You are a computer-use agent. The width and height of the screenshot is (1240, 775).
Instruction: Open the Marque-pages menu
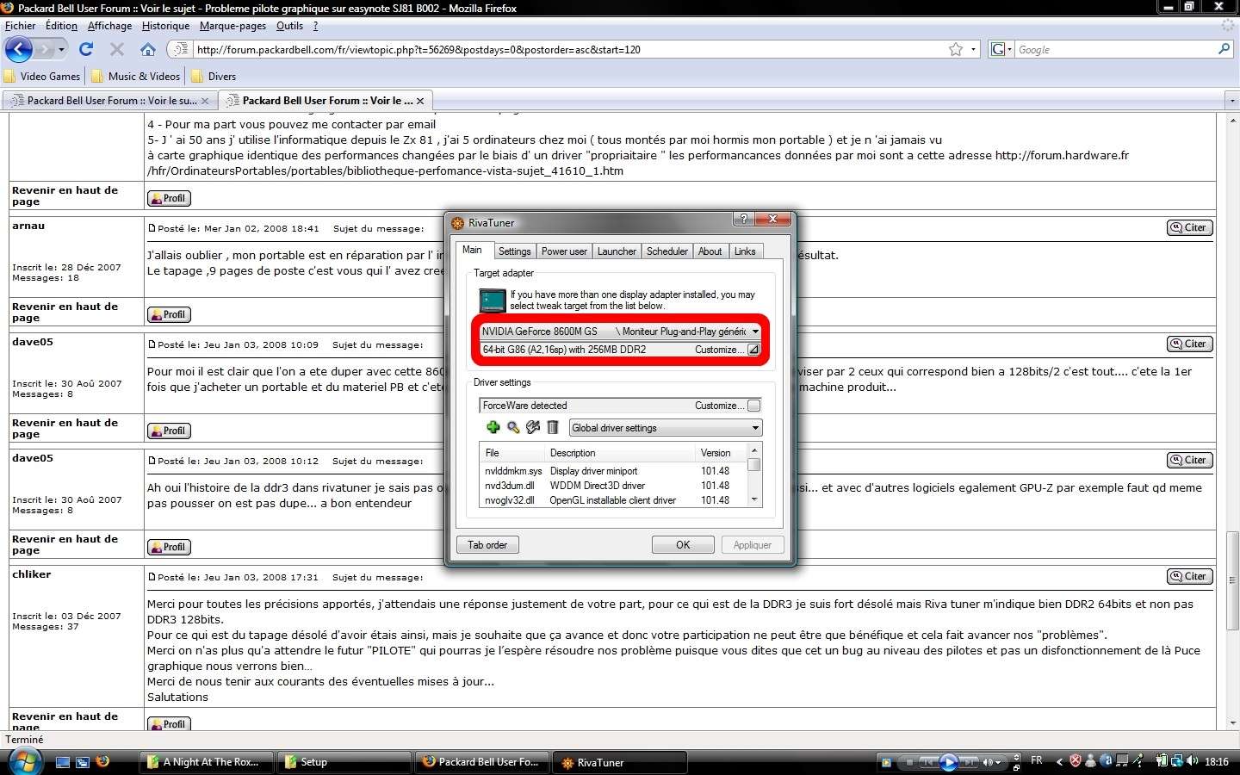232,26
